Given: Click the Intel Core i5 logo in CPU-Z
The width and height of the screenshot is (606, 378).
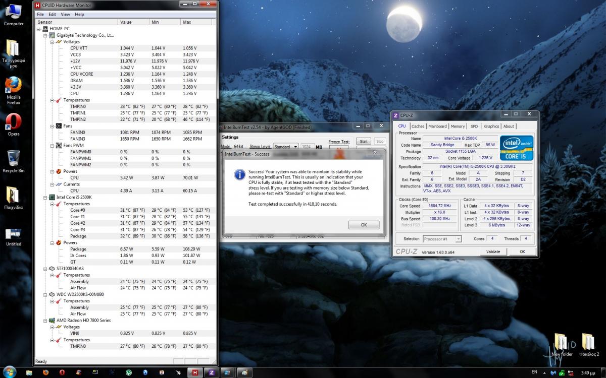Looking at the screenshot, I should pyautogui.click(x=516, y=148).
